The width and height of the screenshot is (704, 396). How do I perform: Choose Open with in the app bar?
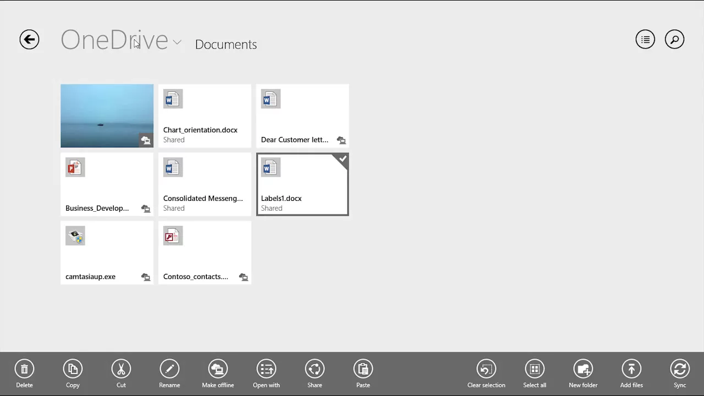click(266, 374)
